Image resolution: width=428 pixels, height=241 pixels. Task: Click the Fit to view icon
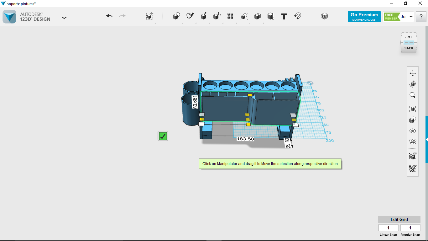point(413,109)
